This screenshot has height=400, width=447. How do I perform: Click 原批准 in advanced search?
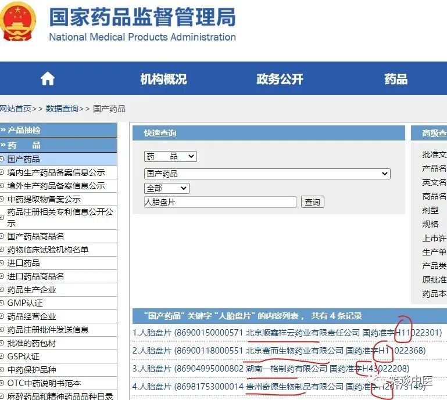pos(434,280)
